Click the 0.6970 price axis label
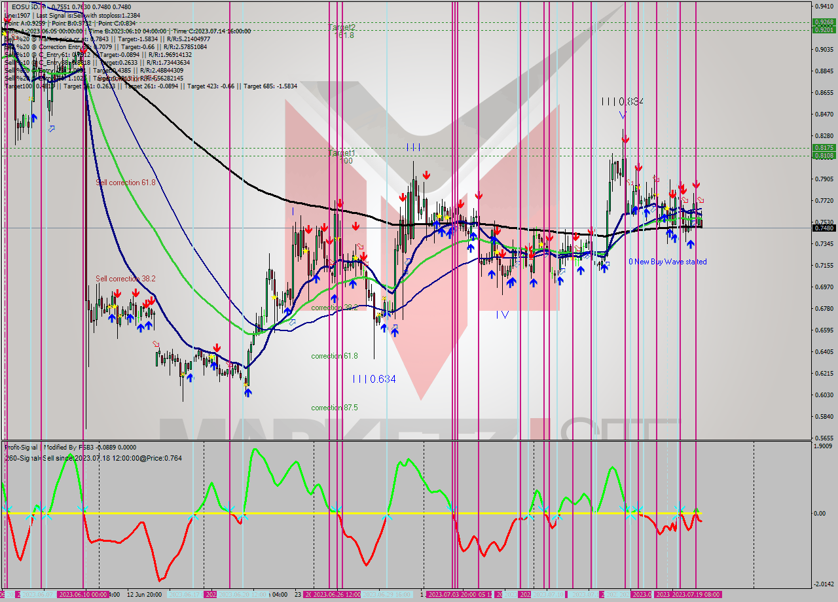 point(824,287)
